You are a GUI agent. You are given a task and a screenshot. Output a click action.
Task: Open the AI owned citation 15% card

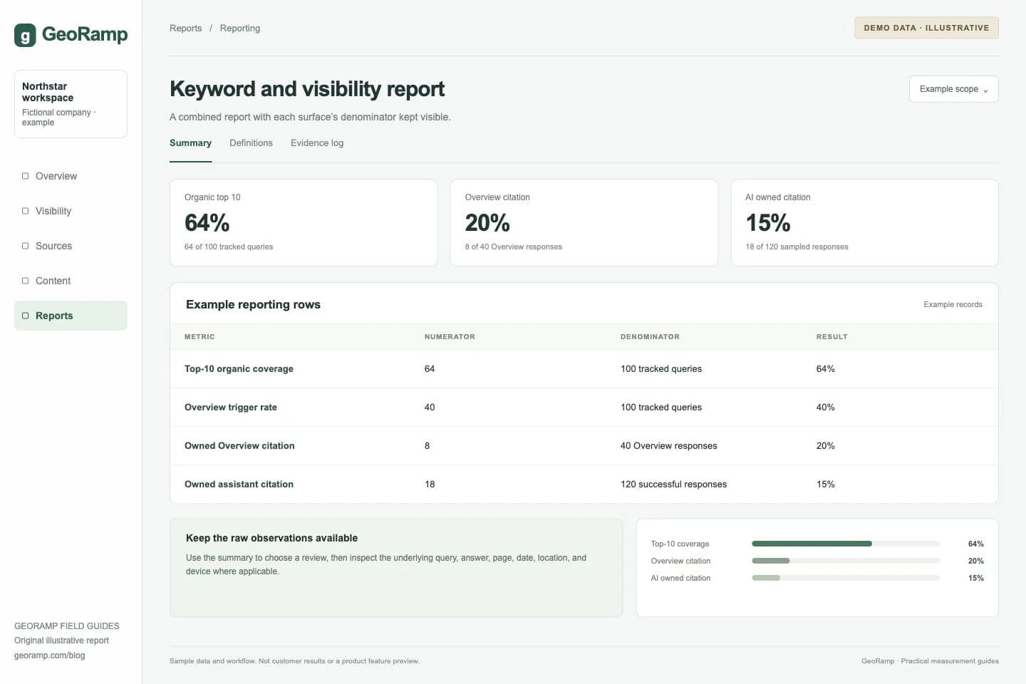click(x=864, y=222)
